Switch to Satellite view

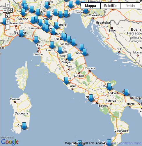[x=110, y=6]
